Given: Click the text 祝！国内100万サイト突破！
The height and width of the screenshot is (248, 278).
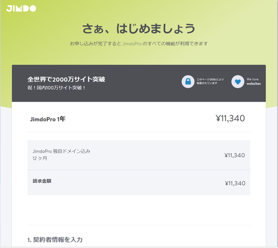Looking at the screenshot, I should pos(57,88).
